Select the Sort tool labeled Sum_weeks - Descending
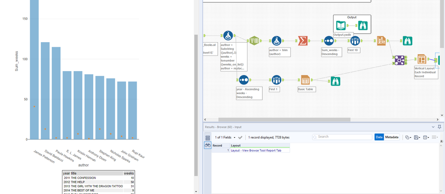The width and height of the screenshot is (445, 194). point(329,41)
